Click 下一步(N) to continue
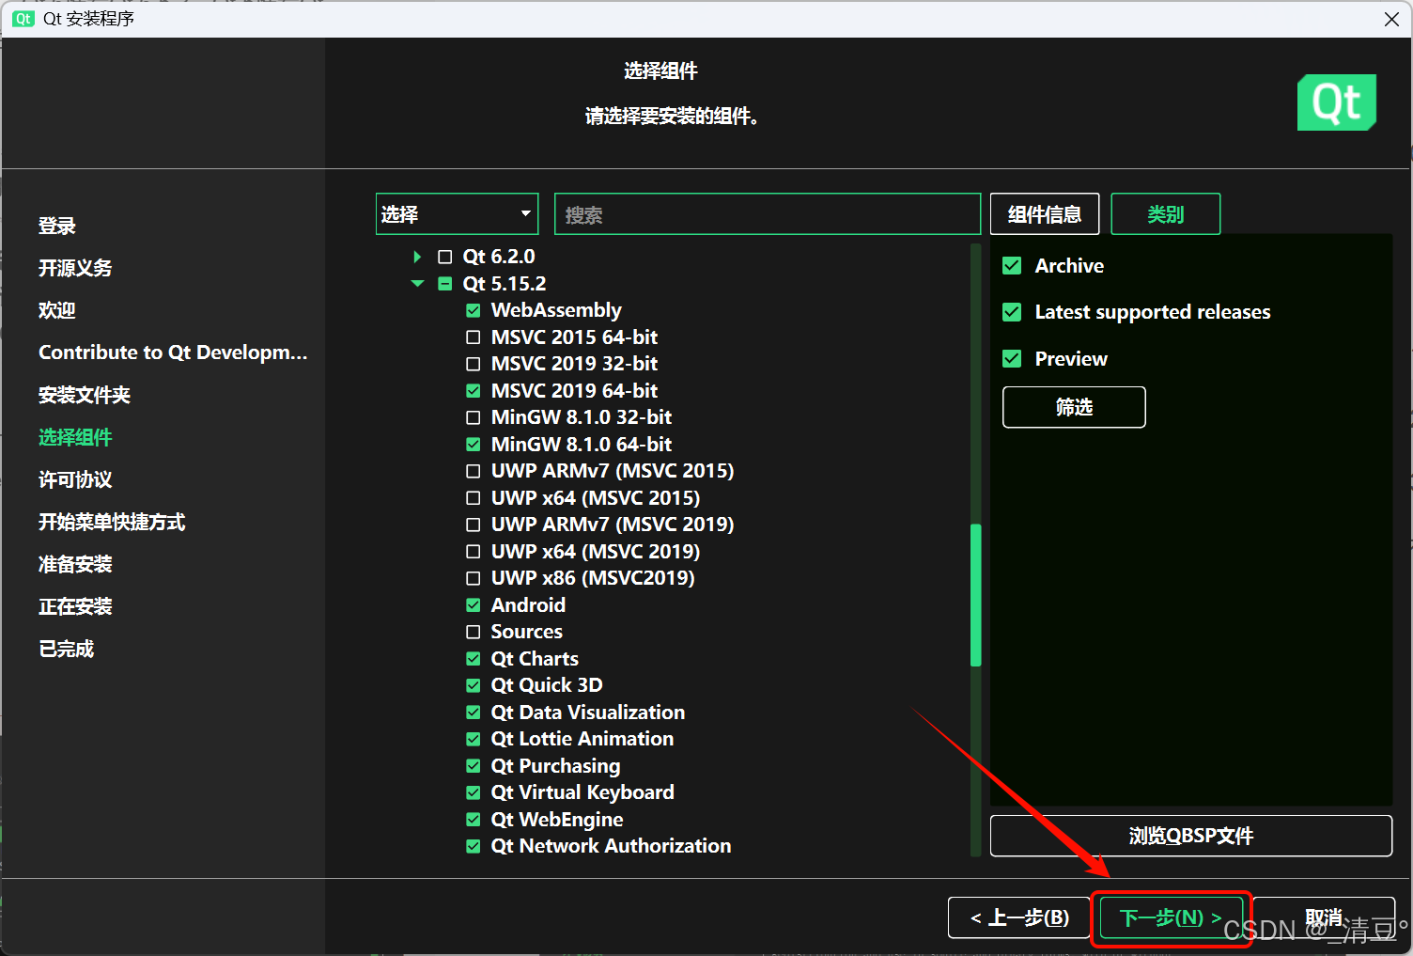 (1171, 917)
